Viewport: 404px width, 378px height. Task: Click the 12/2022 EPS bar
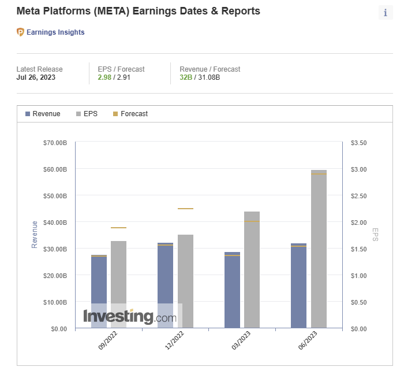(185, 281)
